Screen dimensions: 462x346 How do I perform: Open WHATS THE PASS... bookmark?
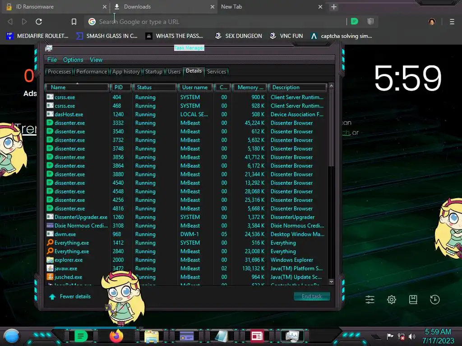pyautogui.click(x=174, y=36)
